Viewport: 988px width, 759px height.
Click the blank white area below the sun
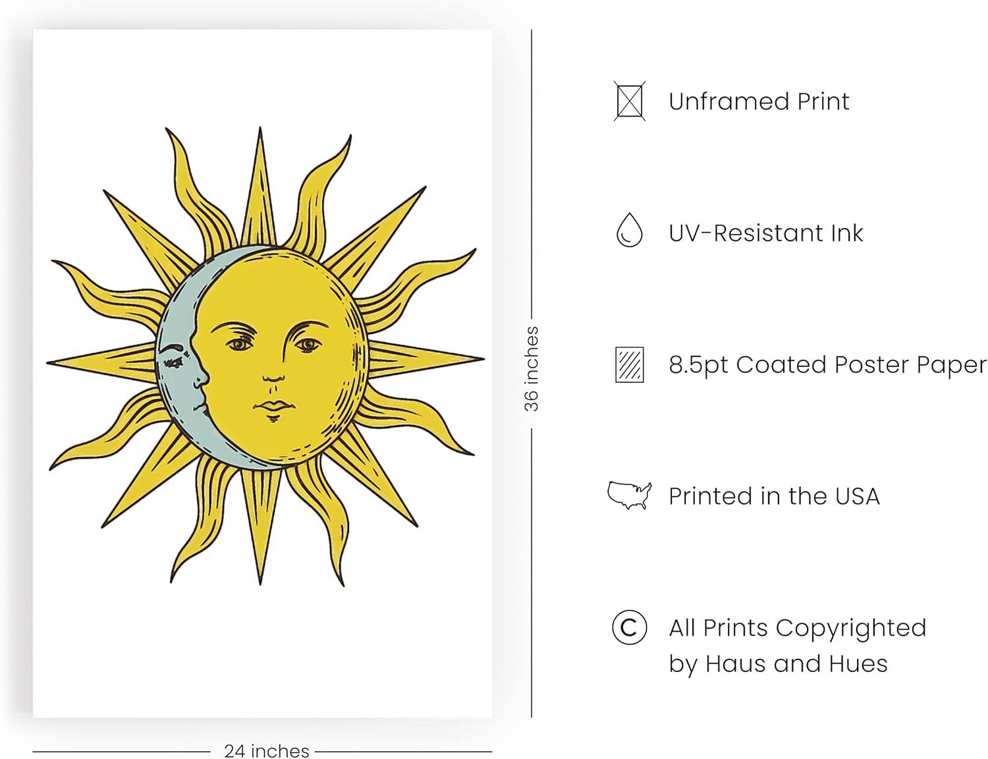262,652
